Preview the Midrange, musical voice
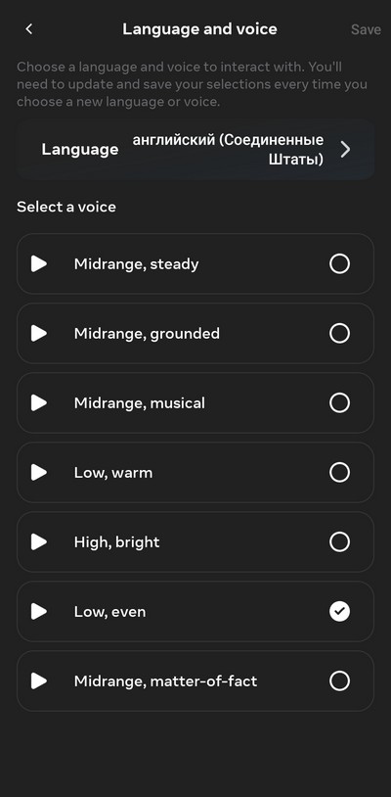 tap(38, 403)
